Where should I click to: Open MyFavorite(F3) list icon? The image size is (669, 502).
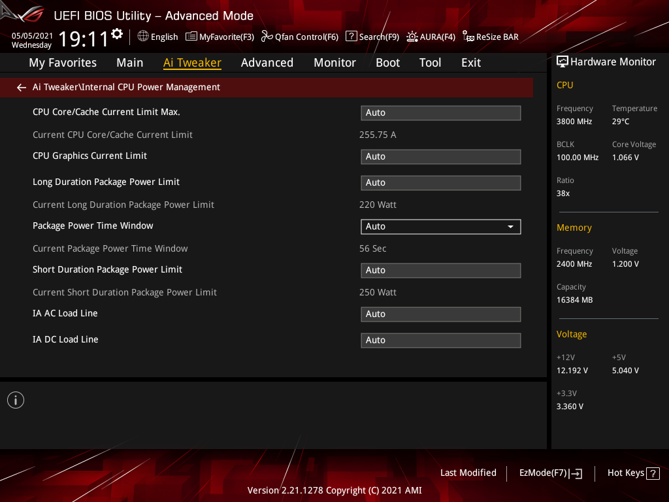pos(191,37)
